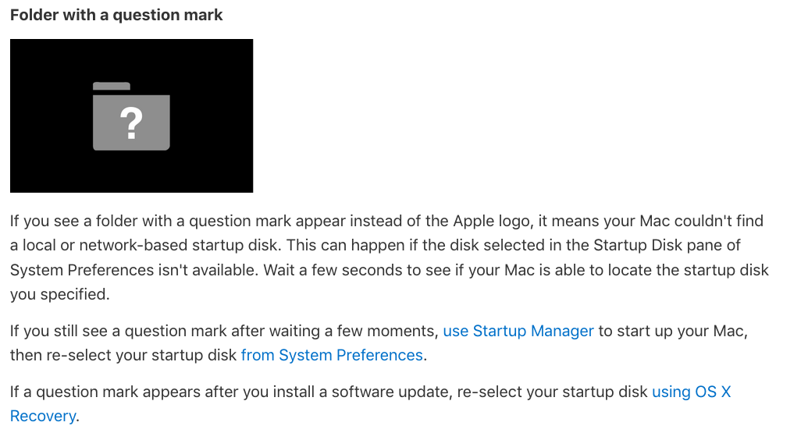The image size is (808, 440).
Task: Click the text "you specified."
Action: tap(60, 294)
